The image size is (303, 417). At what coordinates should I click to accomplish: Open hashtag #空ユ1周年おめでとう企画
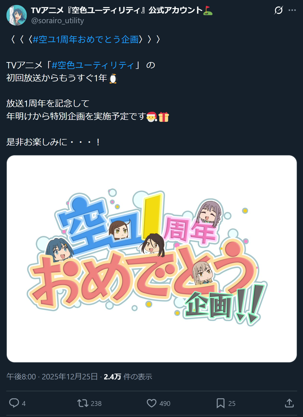[86, 39]
